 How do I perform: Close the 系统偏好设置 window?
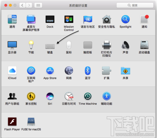(6, 5)
